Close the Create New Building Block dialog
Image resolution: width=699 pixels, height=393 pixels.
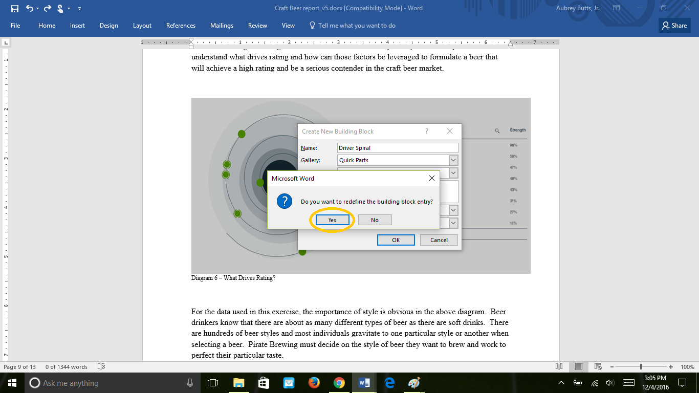[x=450, y=132]
